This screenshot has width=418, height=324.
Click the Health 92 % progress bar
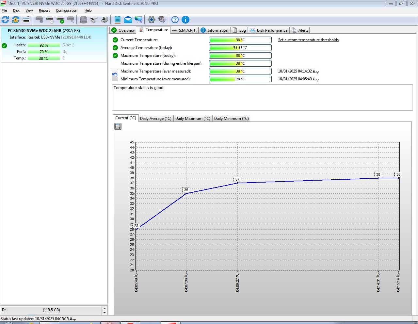click(44, 45)
